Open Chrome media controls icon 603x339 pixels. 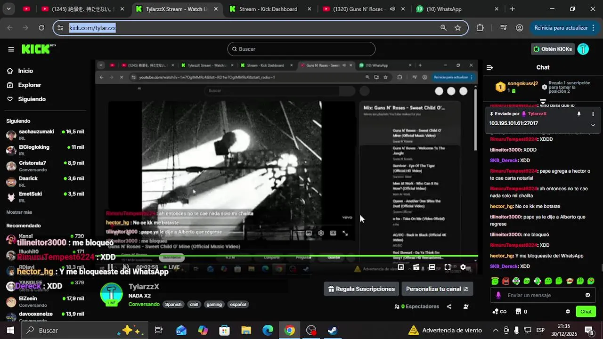tap(503, 28)
